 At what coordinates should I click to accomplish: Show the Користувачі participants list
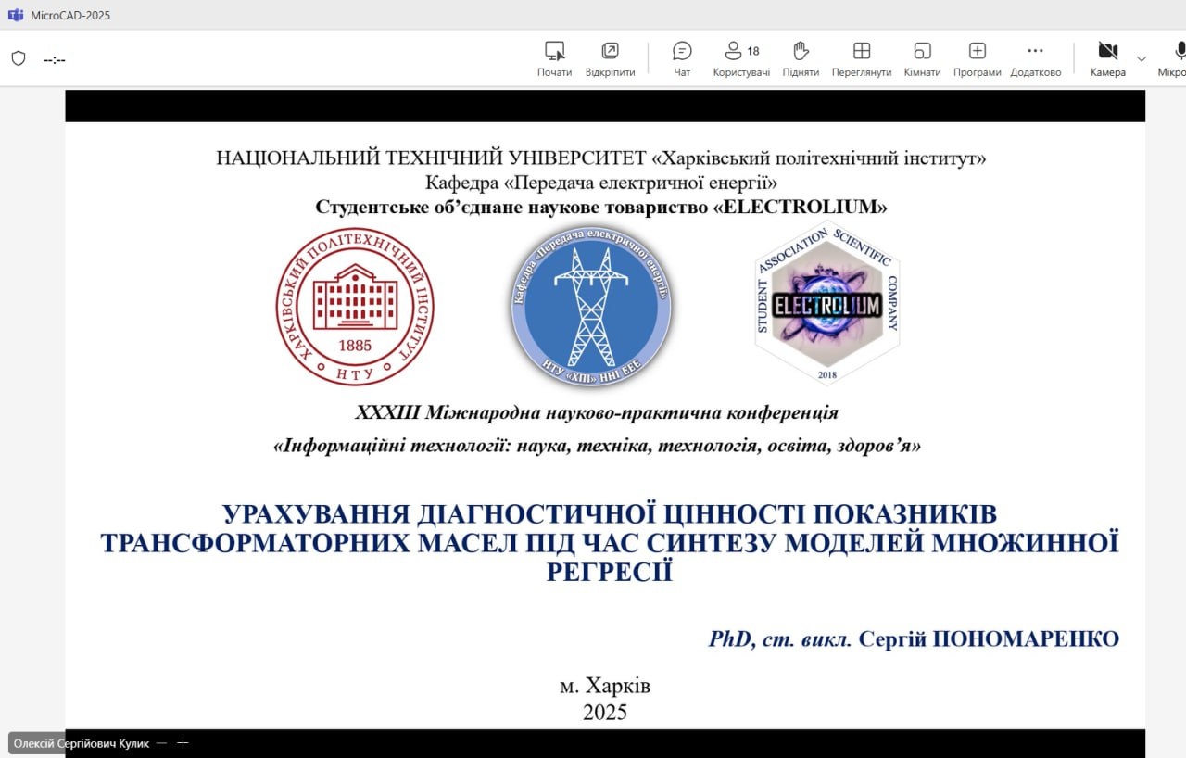point(741,59)
